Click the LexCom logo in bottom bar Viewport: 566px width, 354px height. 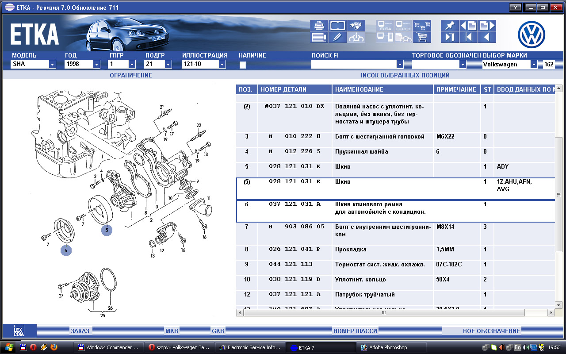[19, 331]
